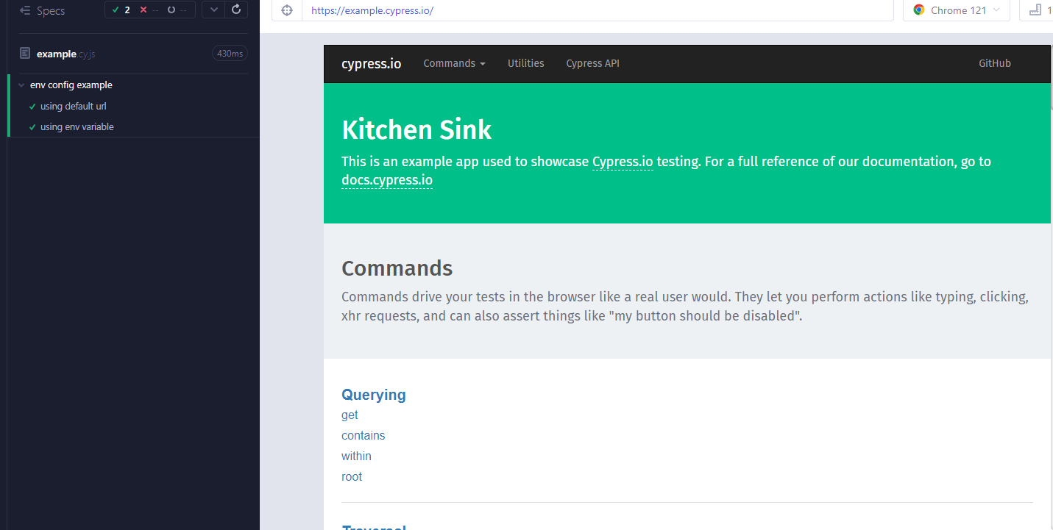Follow the Cypress.io link in banner
Screen dimensions: 1053x530
[x=623, y=162]
